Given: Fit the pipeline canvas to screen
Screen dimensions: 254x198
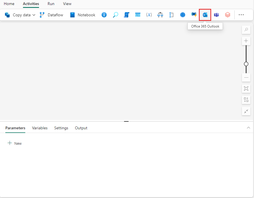Looking at the screenshot, I should click(246, 88).
